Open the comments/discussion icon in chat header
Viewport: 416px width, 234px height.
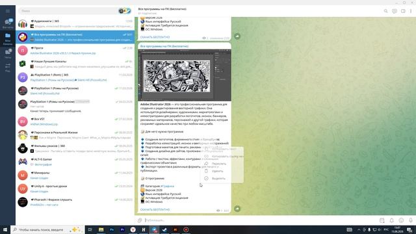coord(395,11)
